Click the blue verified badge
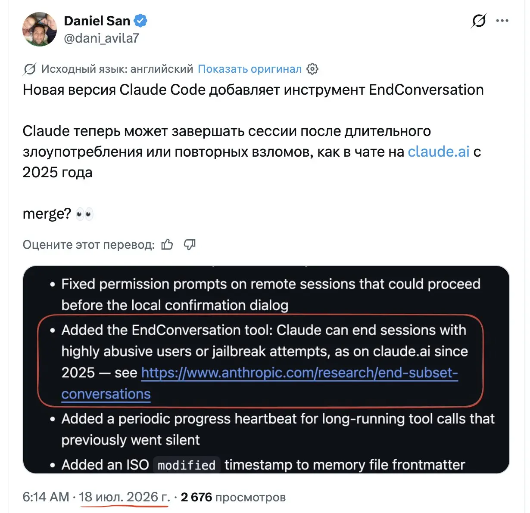 (140, 21)
